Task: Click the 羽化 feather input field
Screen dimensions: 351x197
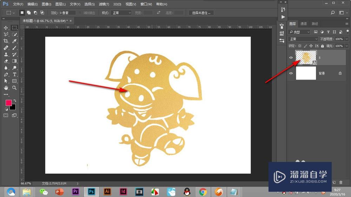Action: 67,13
